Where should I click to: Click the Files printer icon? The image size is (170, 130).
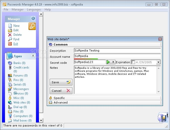10,111
